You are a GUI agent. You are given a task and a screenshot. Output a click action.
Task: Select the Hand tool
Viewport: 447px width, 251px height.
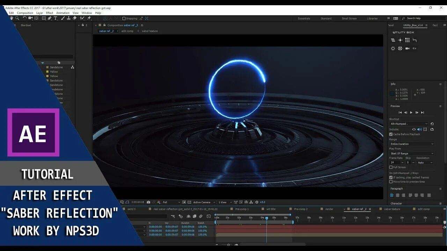(12, 18)
